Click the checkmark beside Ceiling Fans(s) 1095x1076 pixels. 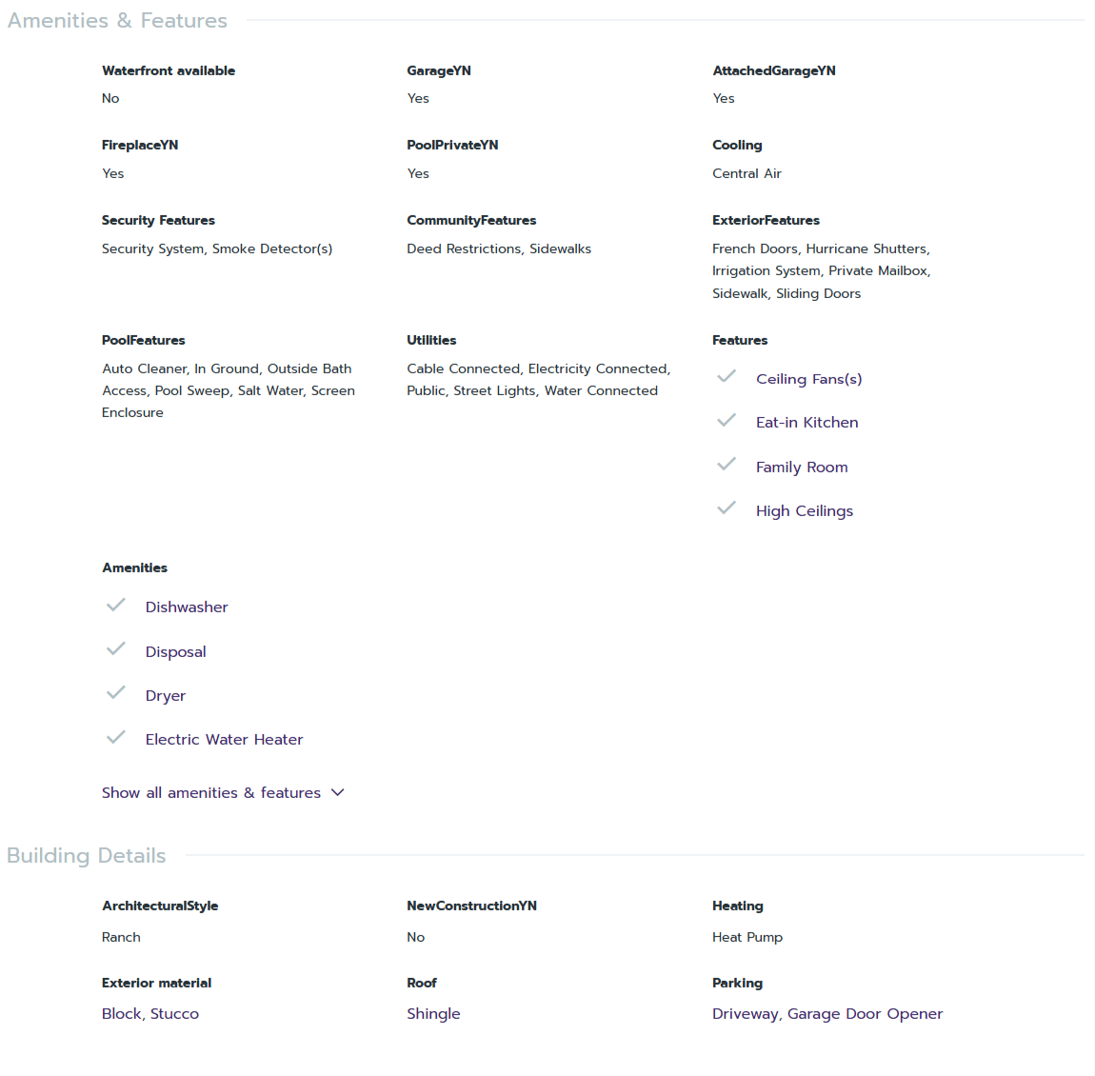(x=727, y=377)
